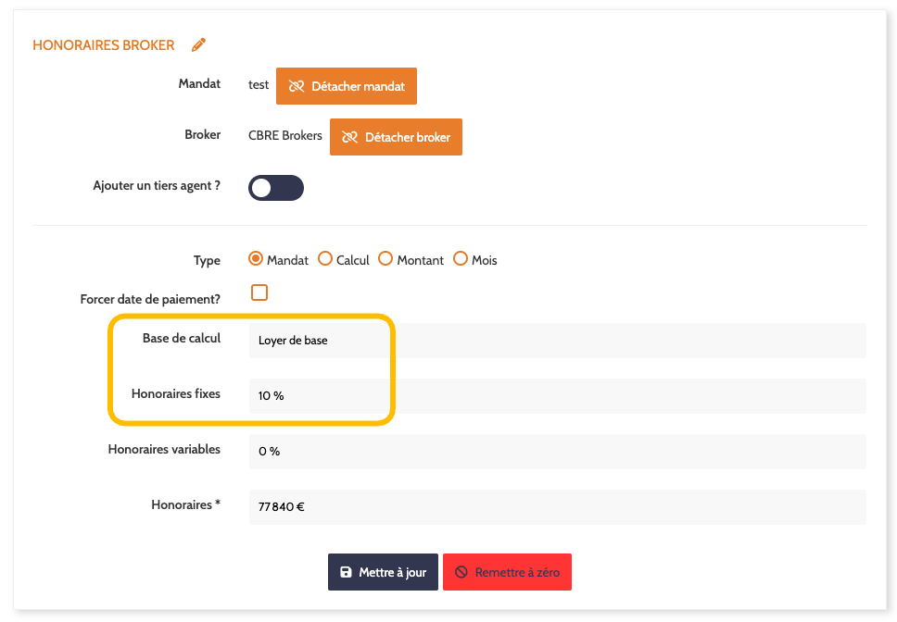Image resolution: width=897 pixels, height=622 pixels.
Task: Toggle the Ajouter un tiers agent switch
Action: [275, 188]
